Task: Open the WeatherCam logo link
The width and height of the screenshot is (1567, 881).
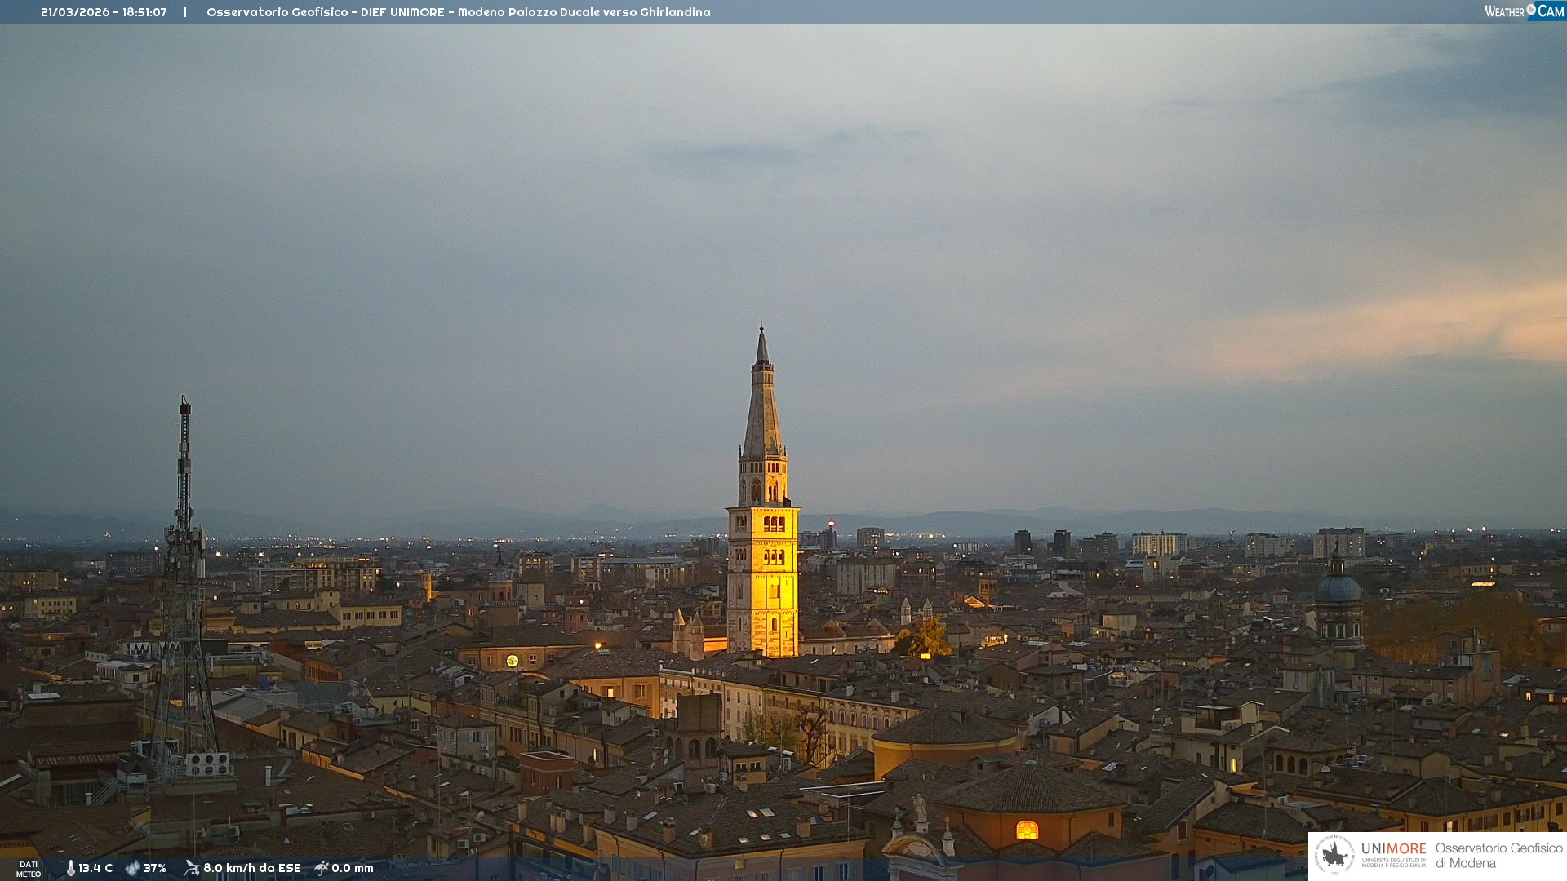Action: [1524, 11]
